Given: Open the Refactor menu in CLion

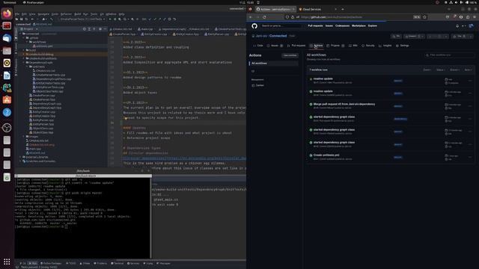Looking at the screenshot, I should tap(66, 14).
